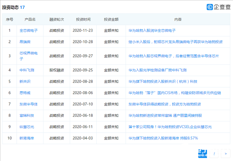Select the date 2020-06-18 cell

click(83, 116)
